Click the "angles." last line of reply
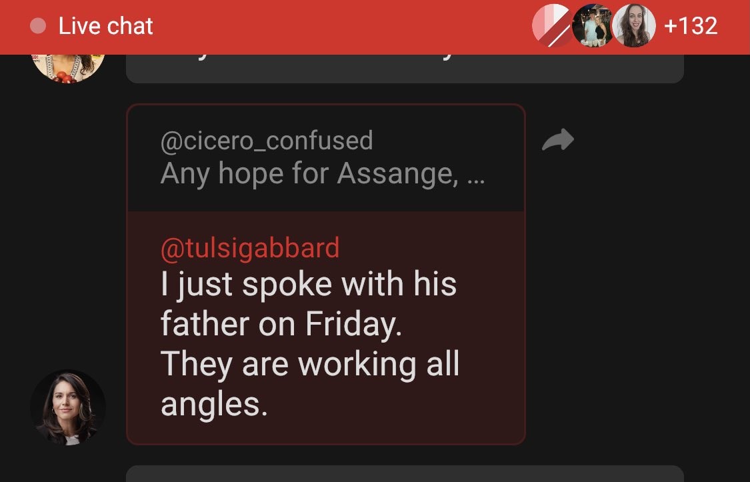Image resolution: width=750 pixels, height=482 pixels. pyautogui.click(x=213, y=405)
